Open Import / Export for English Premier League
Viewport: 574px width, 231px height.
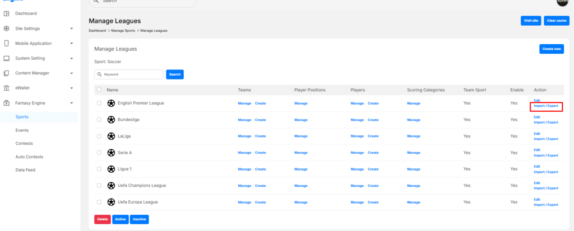[x=545, y=106]
